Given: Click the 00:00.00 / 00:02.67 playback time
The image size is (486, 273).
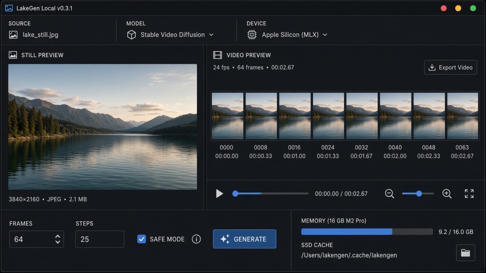Looking at the screenshot, I should click(x=341, y=194).
